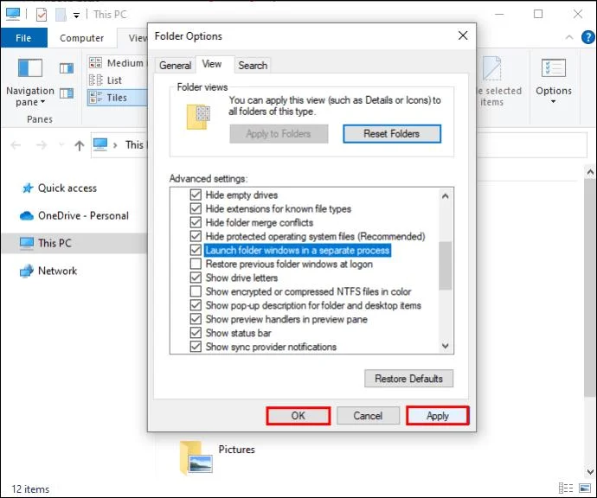597x498 pixels.
Task: Open recent locations dropdown arrow
Action: 61,145
